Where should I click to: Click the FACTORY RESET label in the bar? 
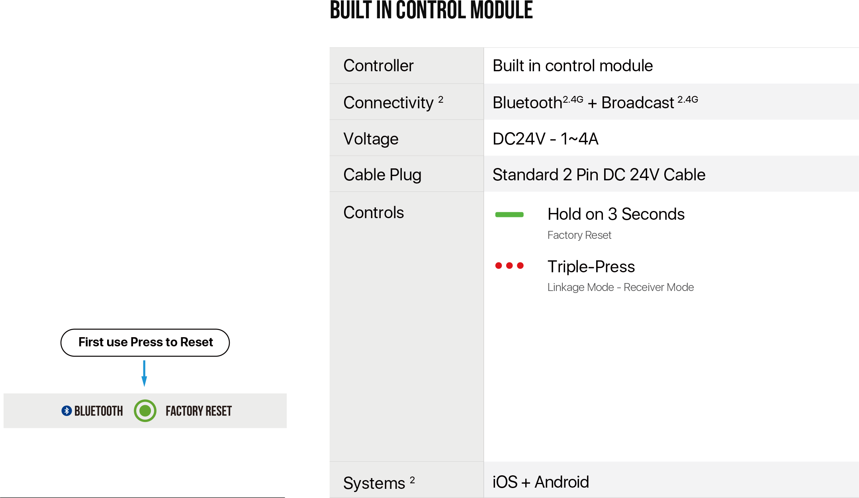198,411
